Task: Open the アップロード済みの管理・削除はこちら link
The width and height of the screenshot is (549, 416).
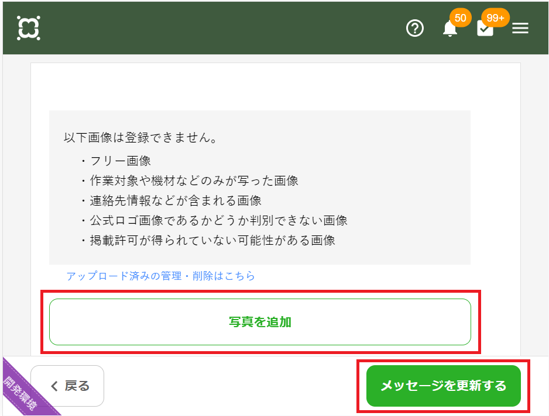Action: coord(161,276)
